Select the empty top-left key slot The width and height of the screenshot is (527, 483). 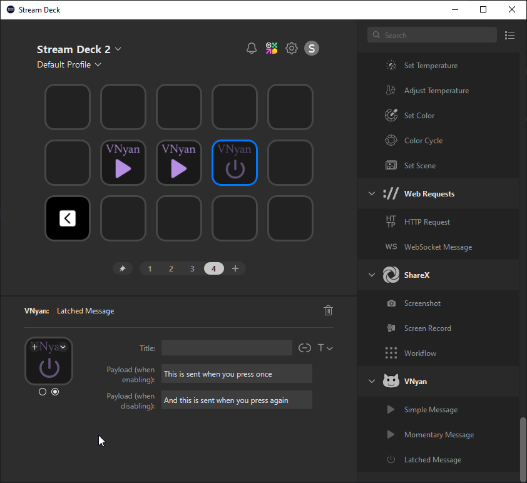point(68,107)
